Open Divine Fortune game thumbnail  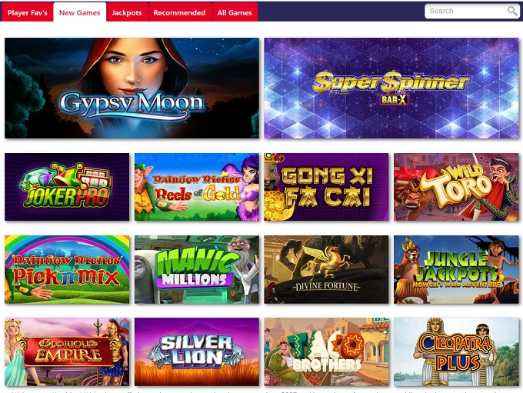pyautogui.click(x=326, y=269)
